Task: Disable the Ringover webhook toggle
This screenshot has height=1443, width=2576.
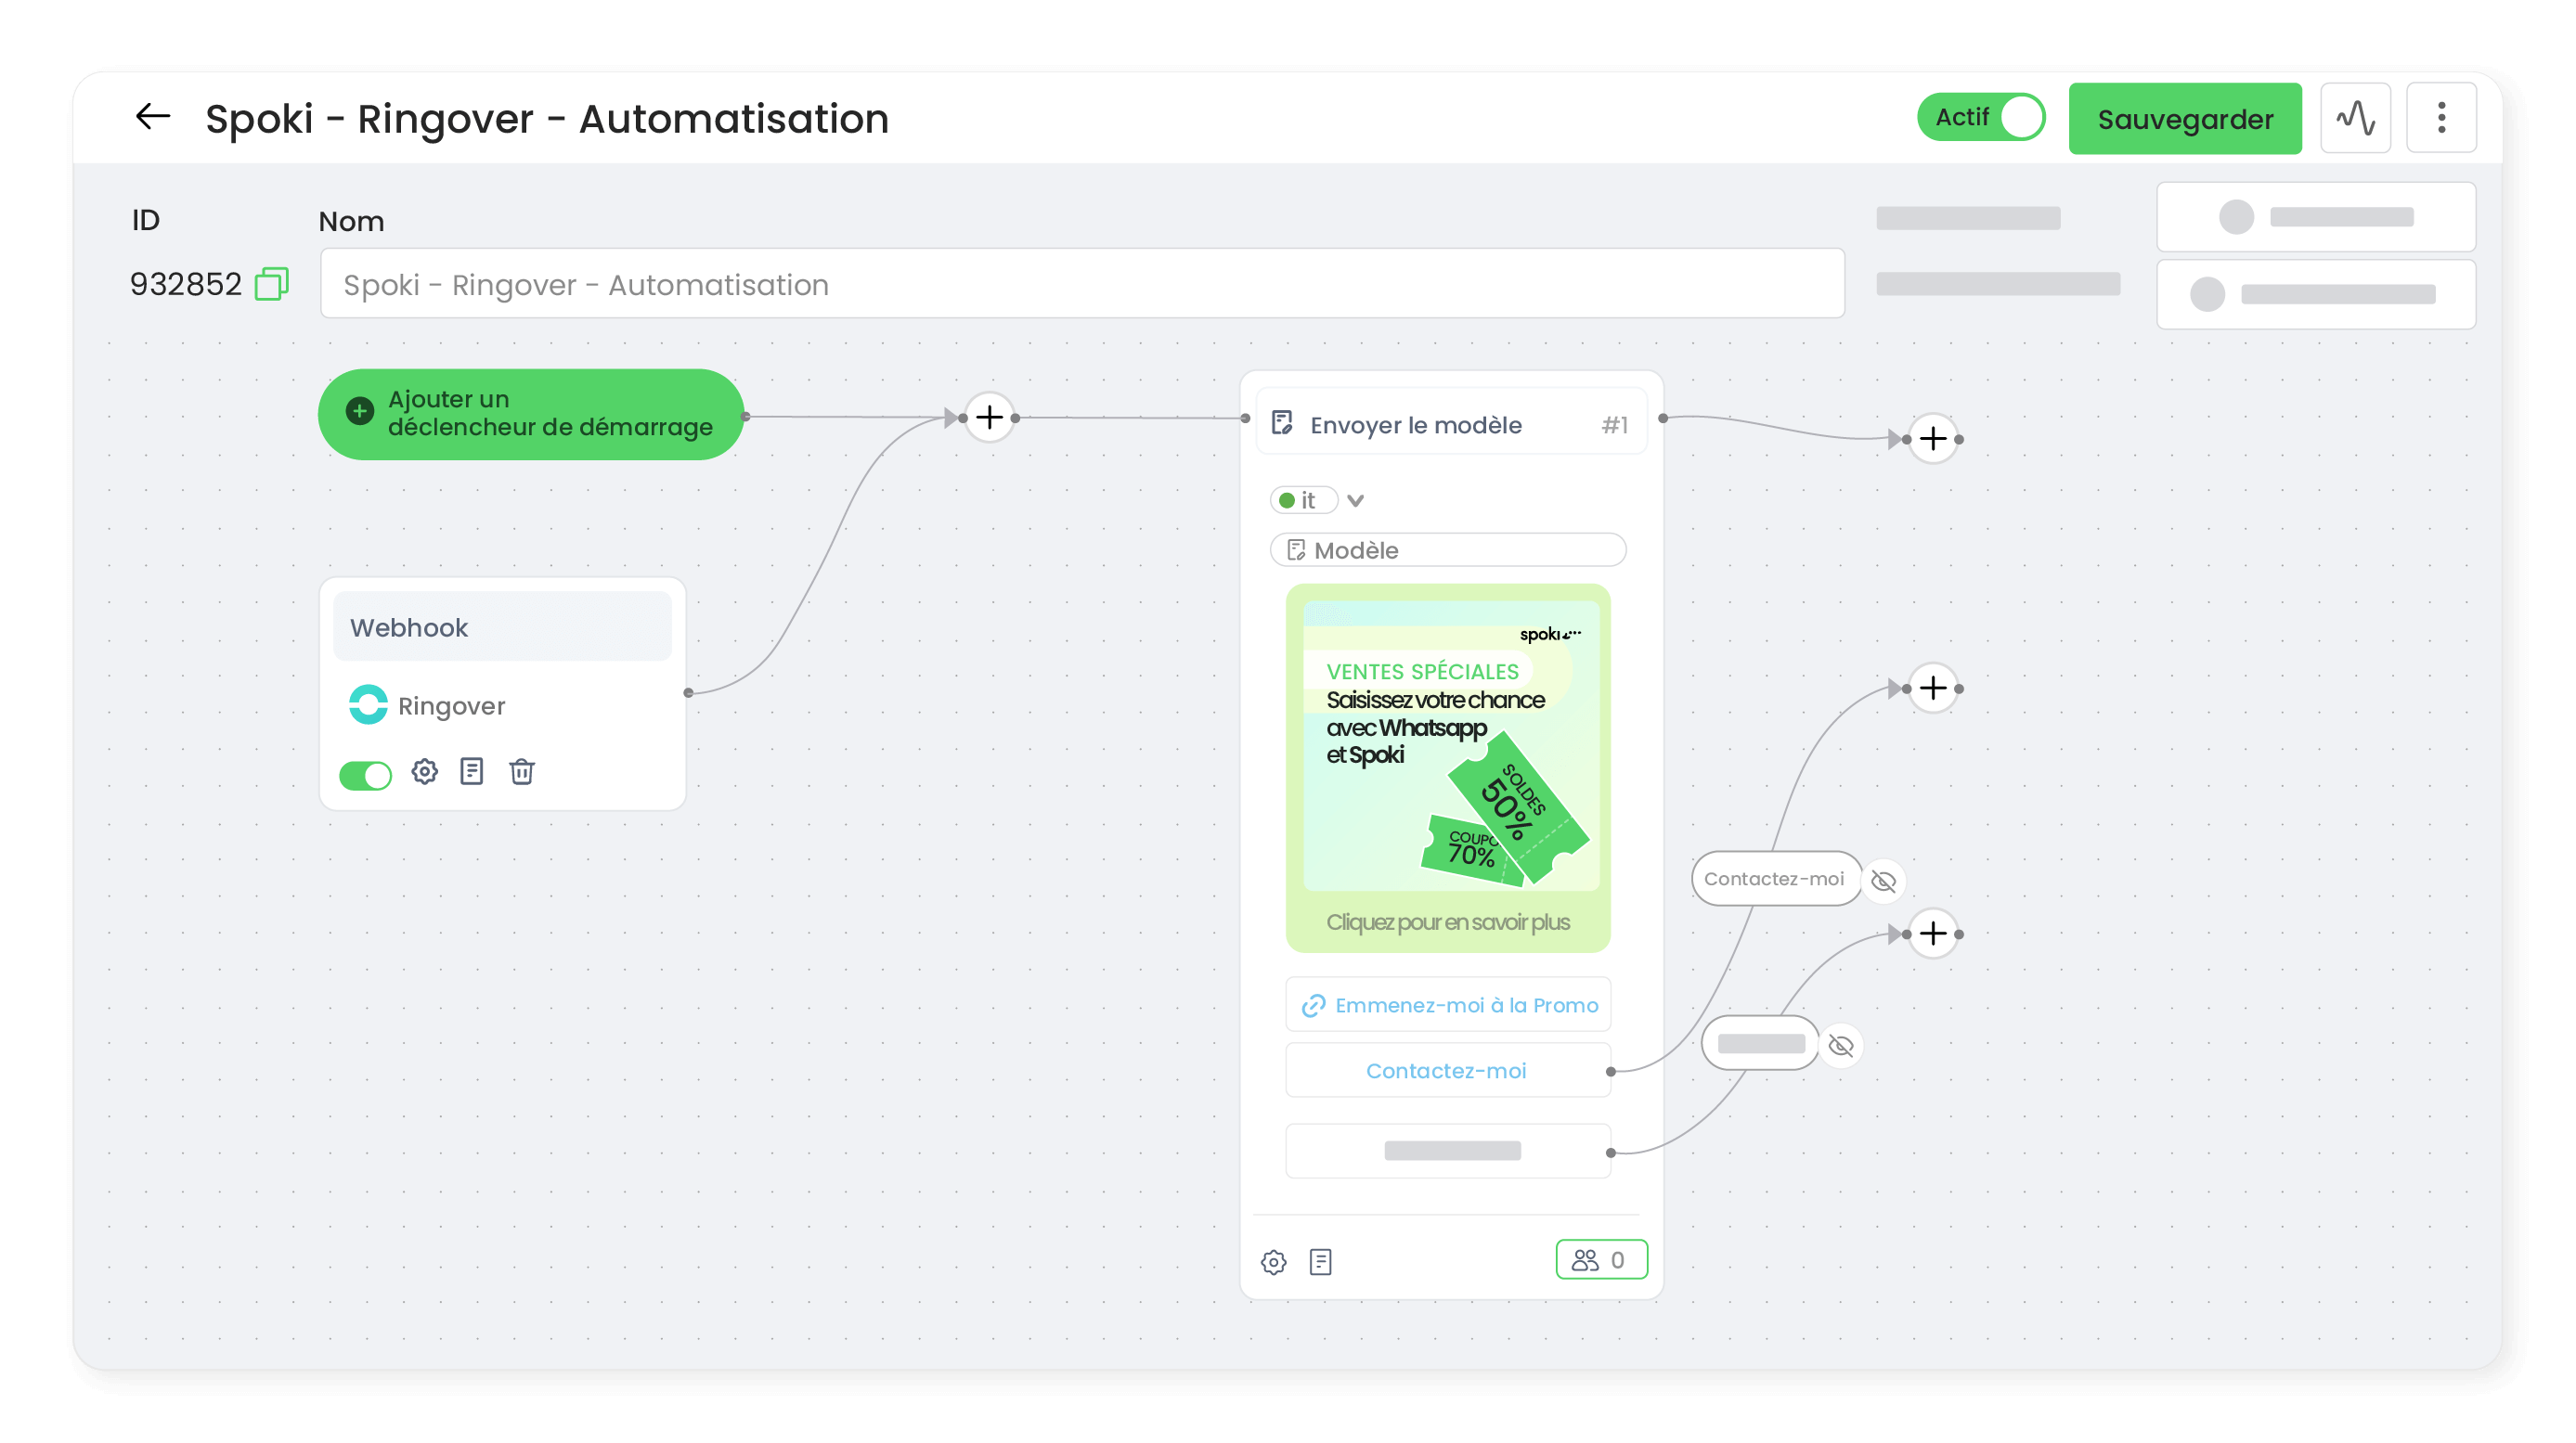Action: pos(365,775)
